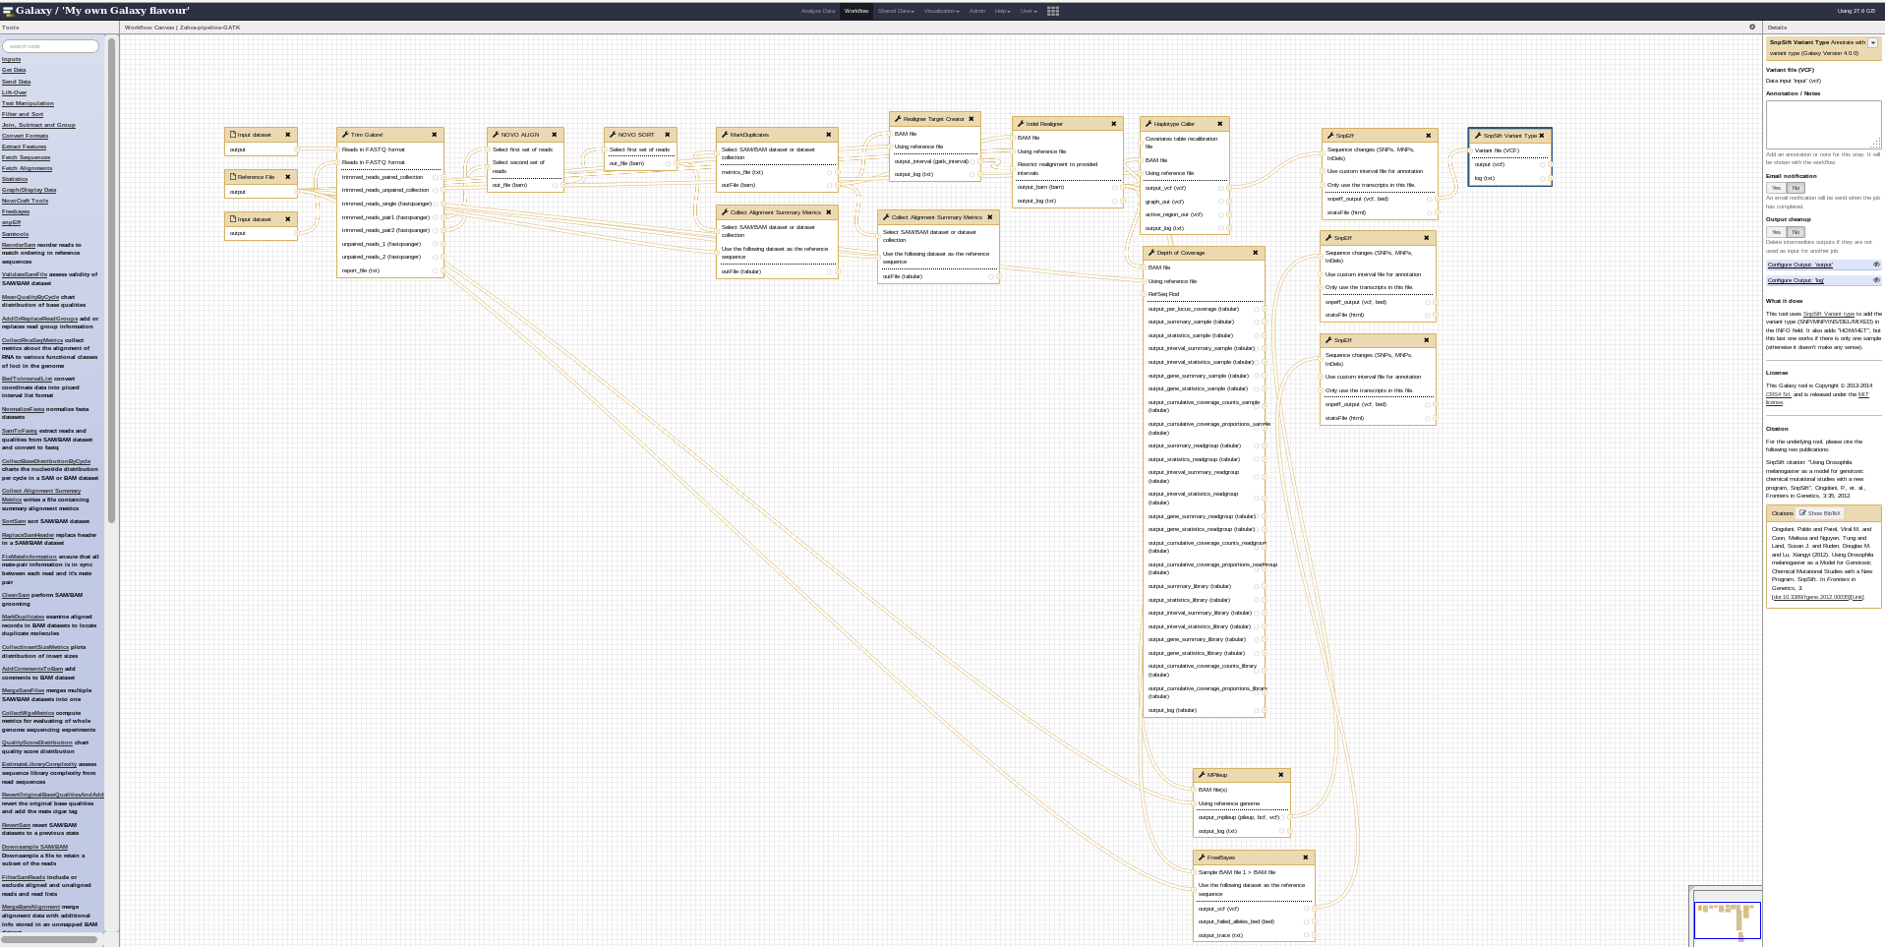
Task: Click the Show BibTeX button
Action: tap(1819, 513)
